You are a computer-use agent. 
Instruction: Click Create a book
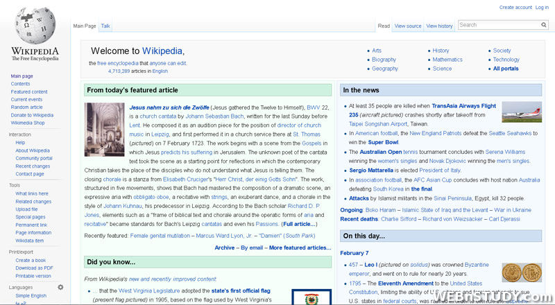pyautogui.click(x=31, y=260)
